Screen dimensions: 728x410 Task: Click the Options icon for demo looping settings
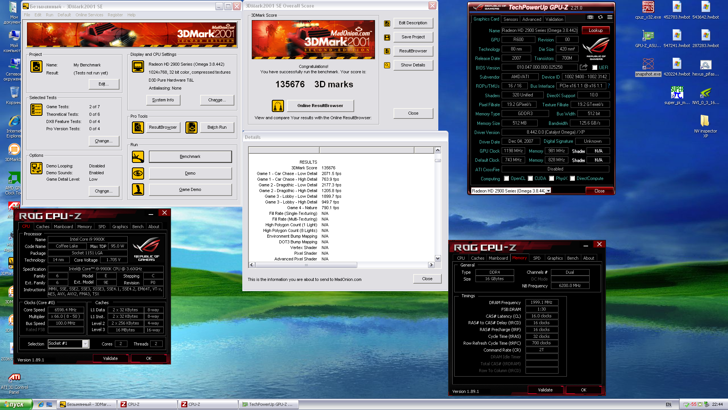(36, 168)
